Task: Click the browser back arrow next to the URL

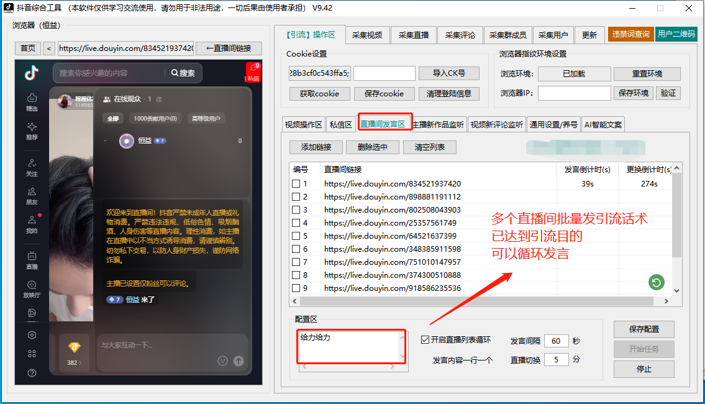Action: point(49,48)
